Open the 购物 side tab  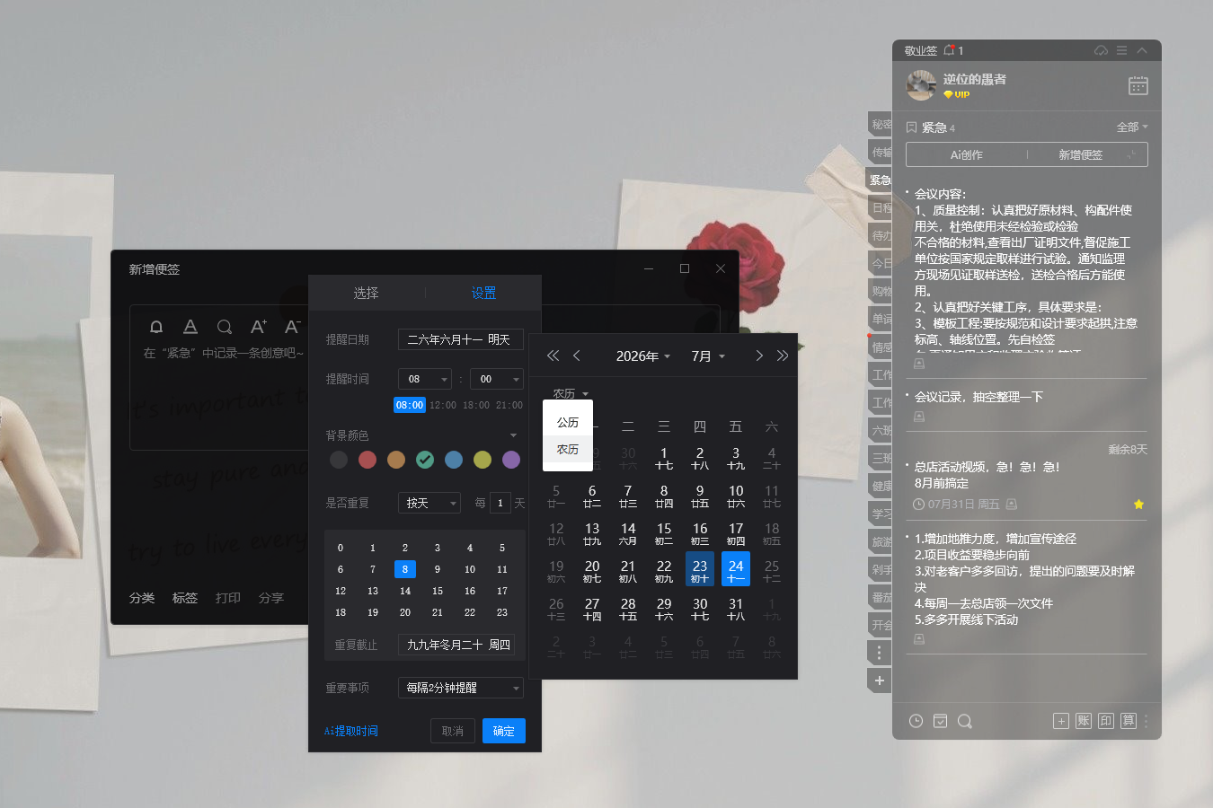pyautogui.click(x=881, y=291)
